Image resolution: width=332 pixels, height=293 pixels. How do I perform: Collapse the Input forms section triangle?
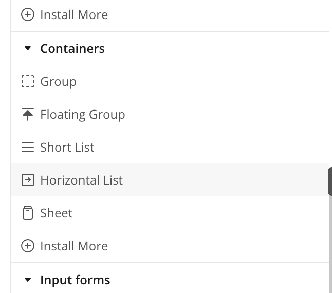pos(28,280)
